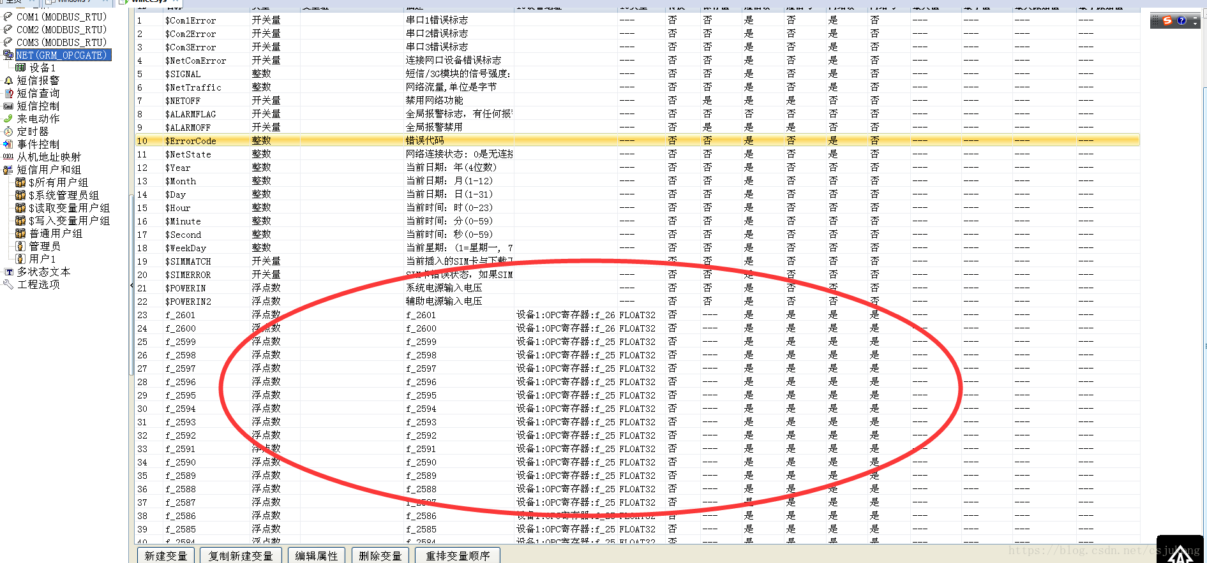The height and width of the screenshot is (563, 1207).
Task: Click the 重排变量顺序 button
Action: coord(458,555)
